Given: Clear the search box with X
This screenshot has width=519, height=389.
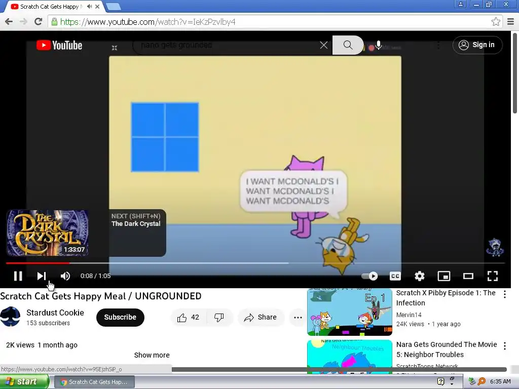Looking at the screenshot, I should [324, 45].
